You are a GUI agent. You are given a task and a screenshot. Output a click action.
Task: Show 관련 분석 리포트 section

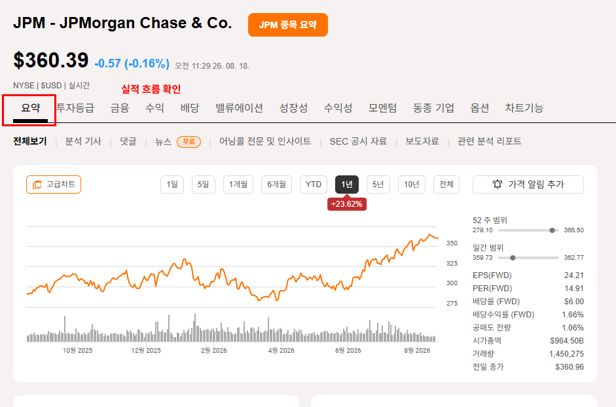[x=490, y=141]
